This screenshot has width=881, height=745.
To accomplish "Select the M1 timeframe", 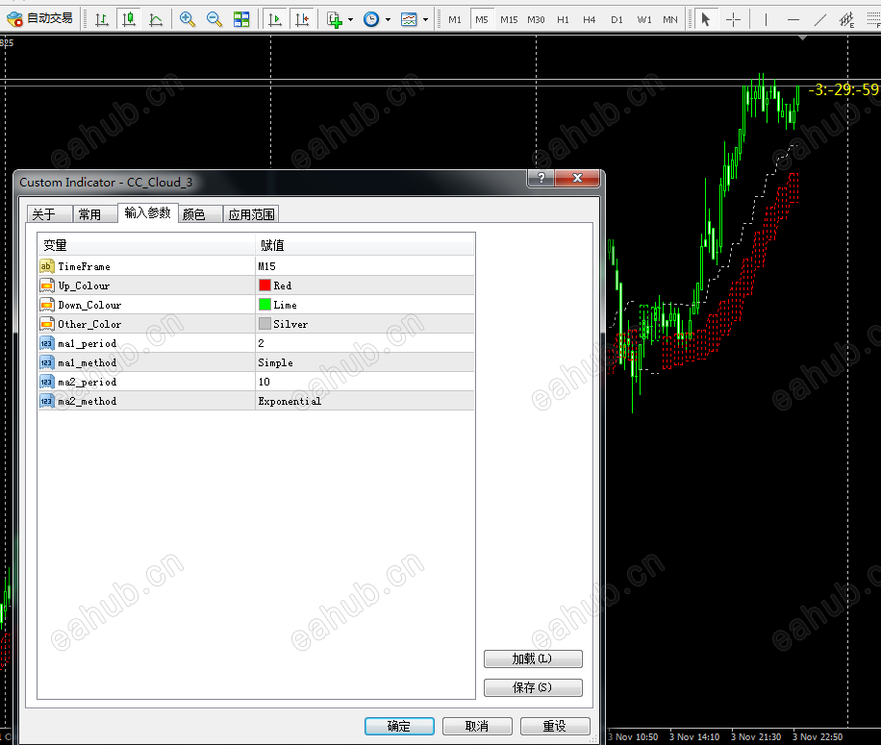I will pos(455,19).
